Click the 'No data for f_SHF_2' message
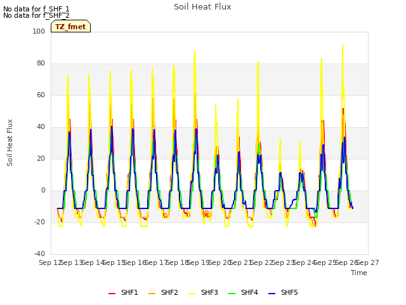This screenshot has width=406, height=305. tap(36, 15)
